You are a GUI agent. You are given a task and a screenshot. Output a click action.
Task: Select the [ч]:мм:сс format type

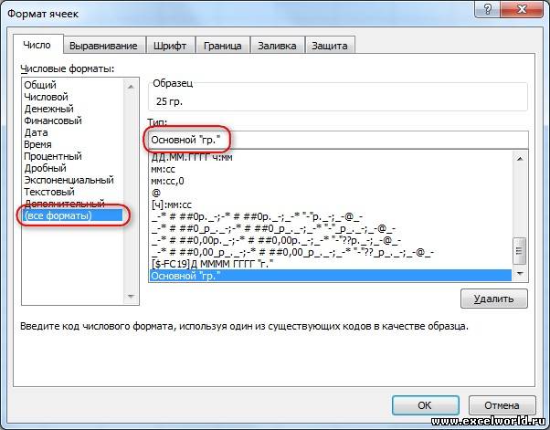pyautogui.click(x=174, y=204)
